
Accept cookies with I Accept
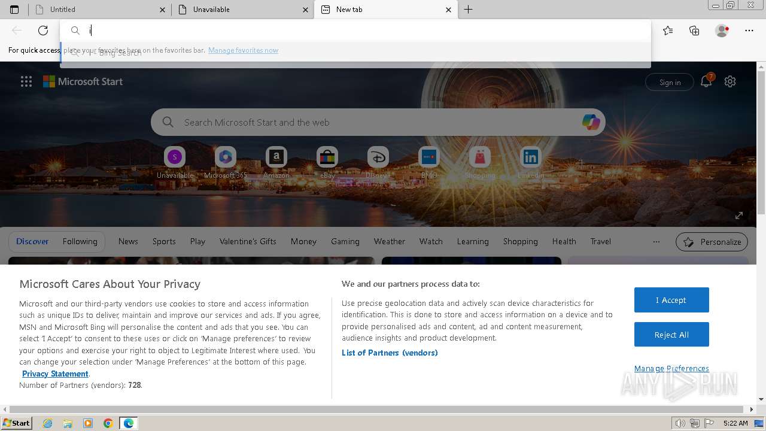click(x=671, y=300)
